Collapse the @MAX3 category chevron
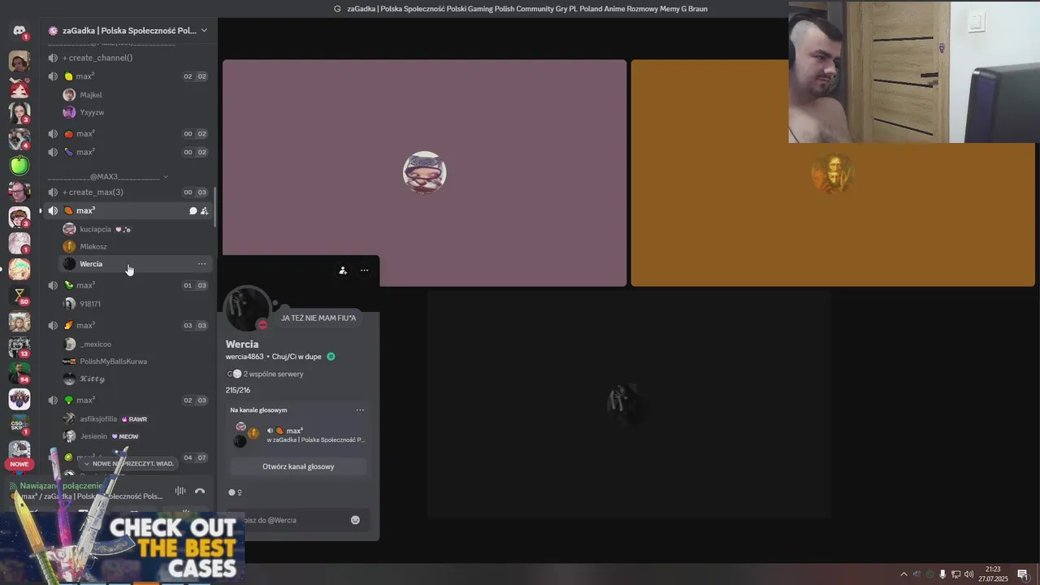The image size is (1040, 585). coord(166,176)
